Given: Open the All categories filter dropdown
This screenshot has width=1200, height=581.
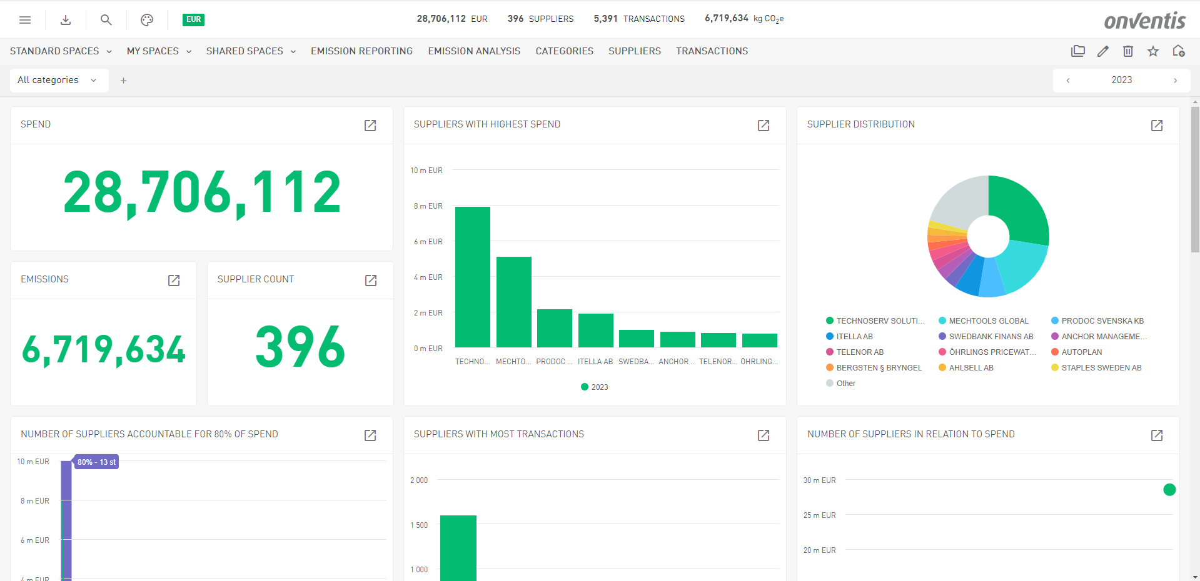Looking at the screenshot, I should (58, 80).
